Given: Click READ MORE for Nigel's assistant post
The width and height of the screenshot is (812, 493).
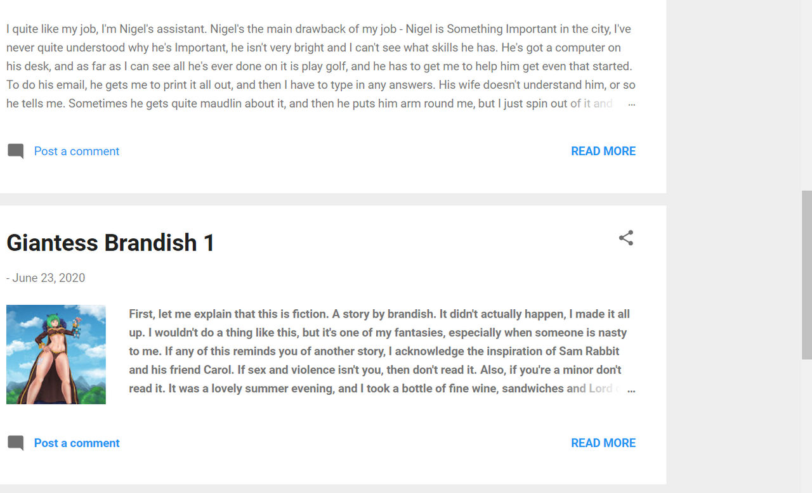Looking at the screenshot, I should click(603, 151).
